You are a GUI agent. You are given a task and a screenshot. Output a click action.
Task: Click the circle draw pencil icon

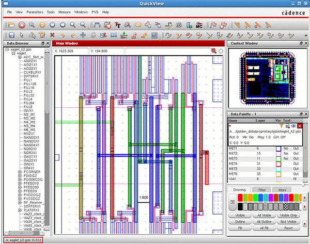pyautogui.click(x=270, y=36)
